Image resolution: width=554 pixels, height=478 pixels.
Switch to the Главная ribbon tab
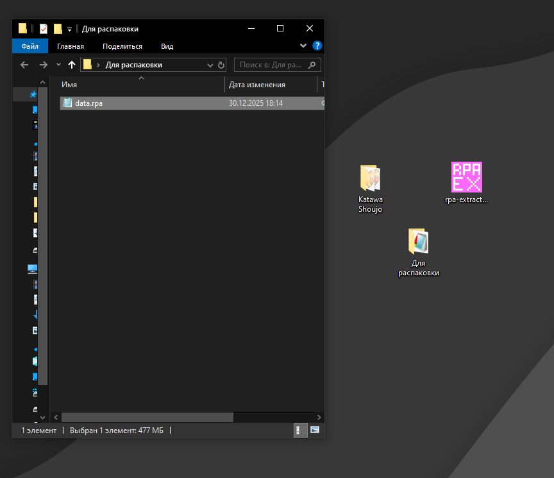point(71,46)
